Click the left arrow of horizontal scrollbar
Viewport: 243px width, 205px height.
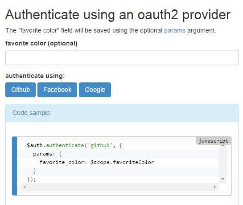25,187
